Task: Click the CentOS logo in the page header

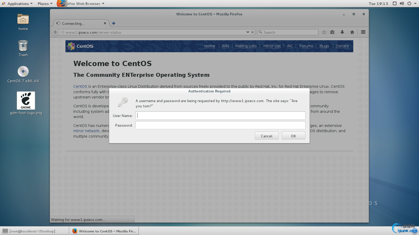Action: tap(80, 46)
